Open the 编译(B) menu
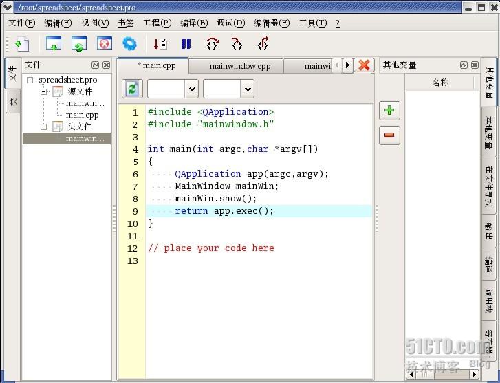The image size is (500, 383). pos(194,23)
